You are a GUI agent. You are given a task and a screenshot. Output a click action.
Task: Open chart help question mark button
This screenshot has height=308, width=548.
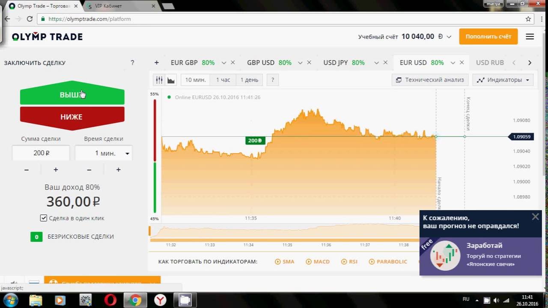point(273,80)
